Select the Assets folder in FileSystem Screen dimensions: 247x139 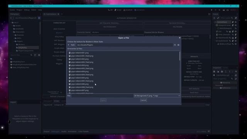click(x=18, y=26)
